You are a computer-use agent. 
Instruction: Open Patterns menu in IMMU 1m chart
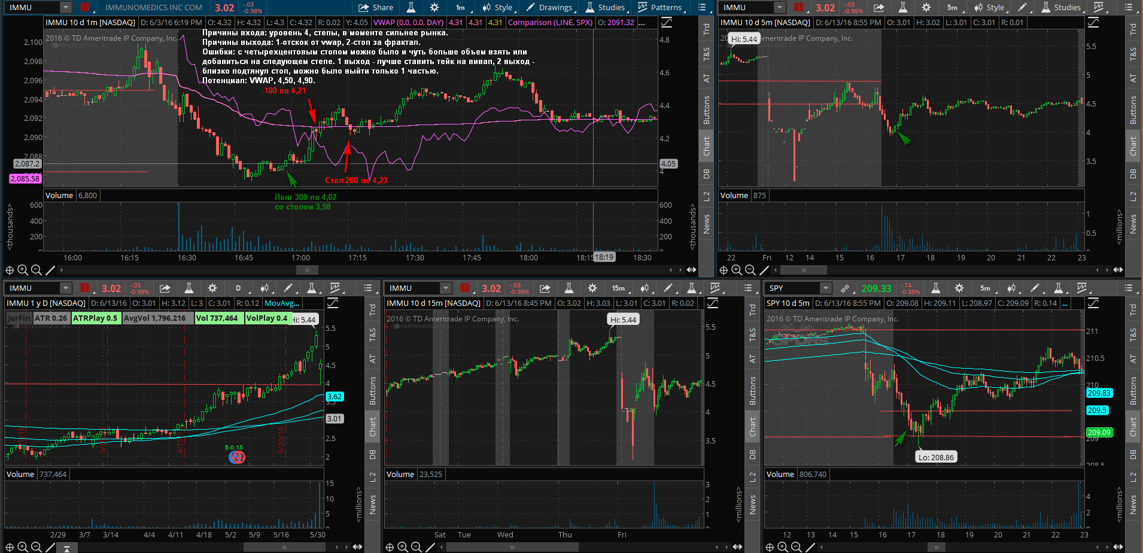click(661, 7)
